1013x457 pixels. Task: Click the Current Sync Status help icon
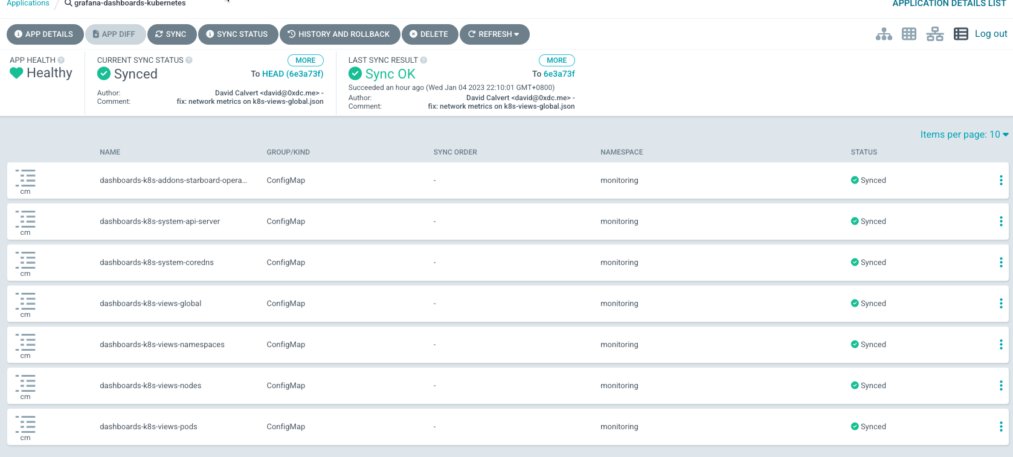(189, 60)
